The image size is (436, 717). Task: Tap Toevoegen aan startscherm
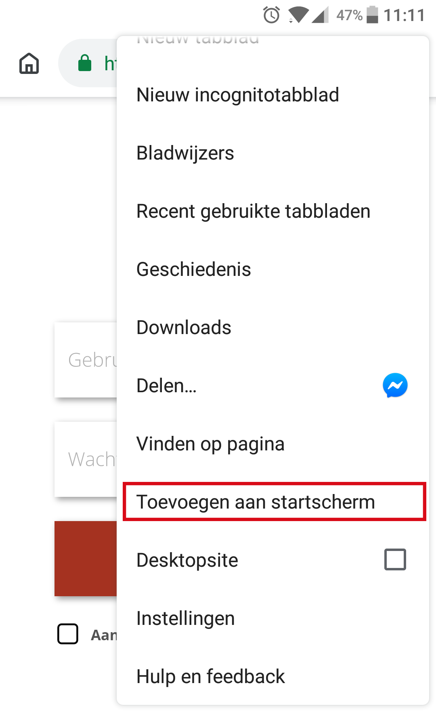[256, 502]
